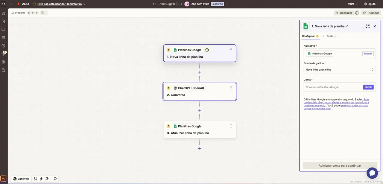This screenshot has height=184, width=383.
Task: Switch to the Configurar tab
Action: tap(310, 36)
